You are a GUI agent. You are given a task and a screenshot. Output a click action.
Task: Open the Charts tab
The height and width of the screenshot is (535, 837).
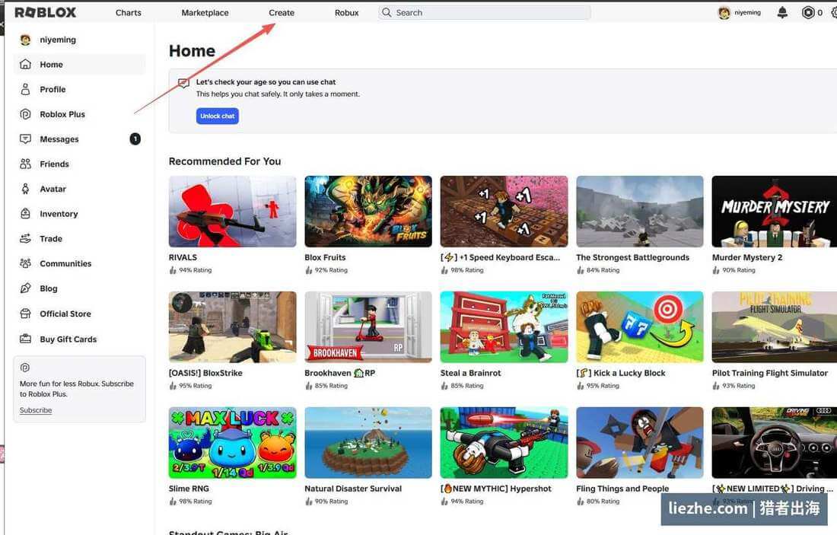pyautogui.click(x=128, y=12)
